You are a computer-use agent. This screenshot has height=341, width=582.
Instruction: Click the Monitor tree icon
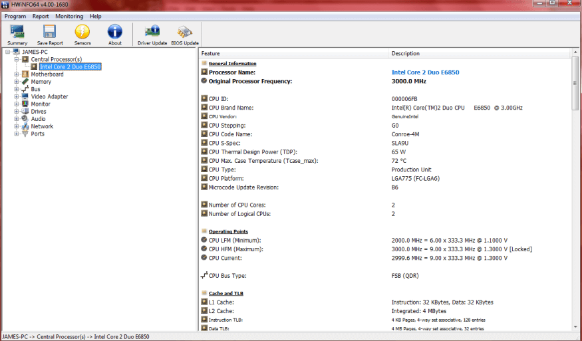[x=25, y=104]
